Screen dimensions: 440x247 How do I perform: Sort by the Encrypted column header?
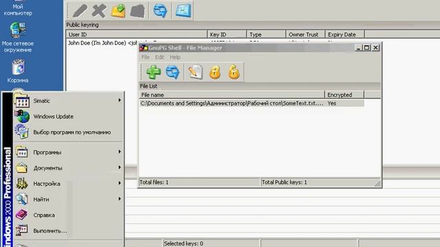344,95
